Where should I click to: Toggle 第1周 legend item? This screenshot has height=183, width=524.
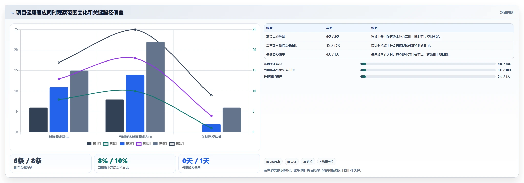(x=94, y=144)
